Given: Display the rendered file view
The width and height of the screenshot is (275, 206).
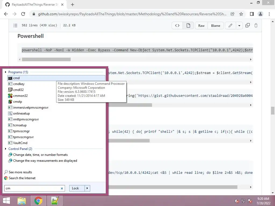Looking at the screenshot, I should 188,25.
